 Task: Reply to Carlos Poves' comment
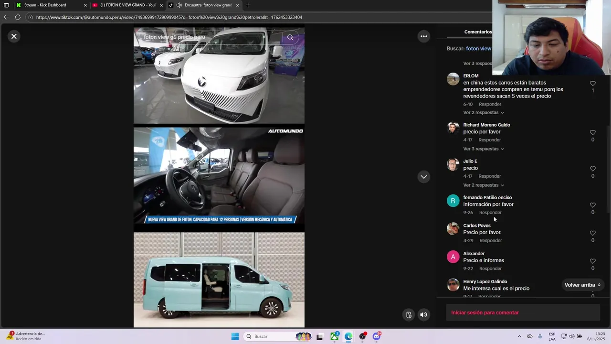(491, 241)
